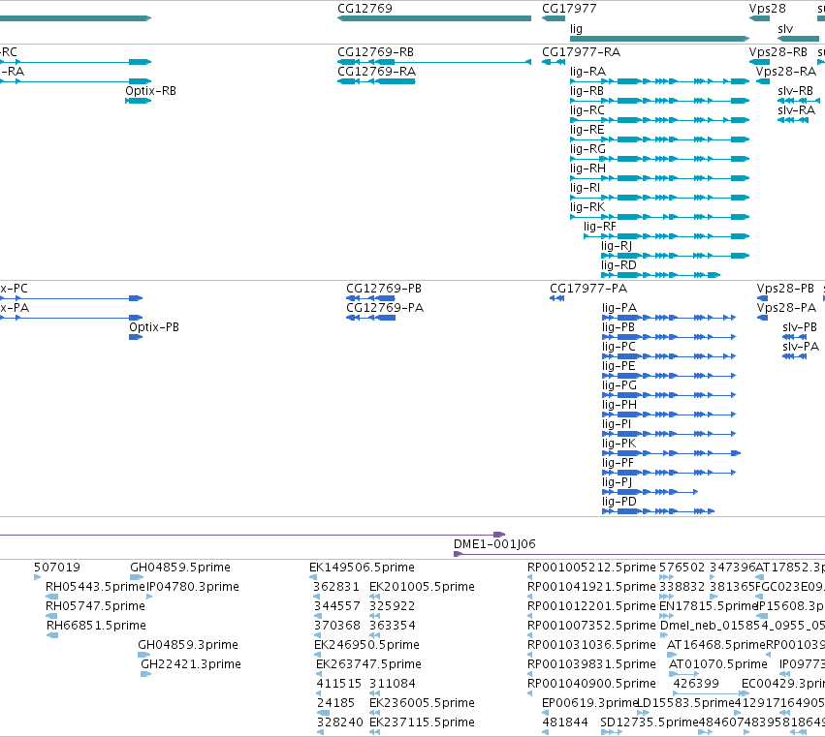Click lig-PF protein label
825x737 pixels.
click(618, 463)
